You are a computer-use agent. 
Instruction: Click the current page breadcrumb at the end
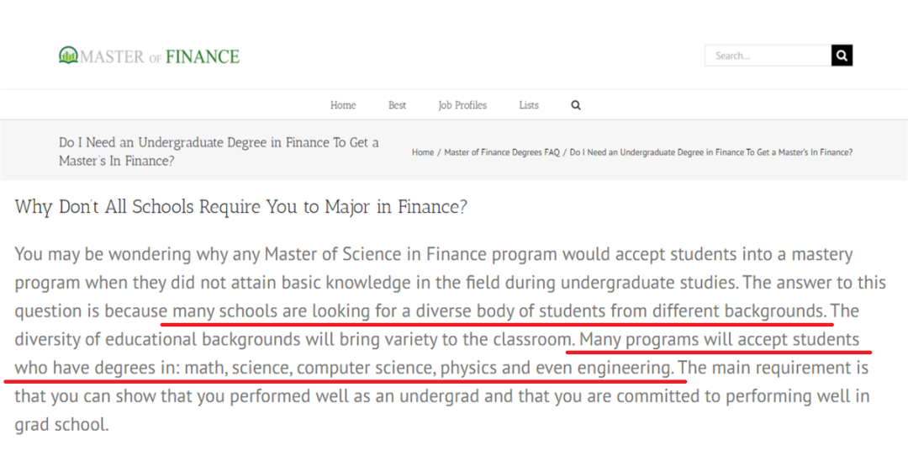[x=710, y=152]
